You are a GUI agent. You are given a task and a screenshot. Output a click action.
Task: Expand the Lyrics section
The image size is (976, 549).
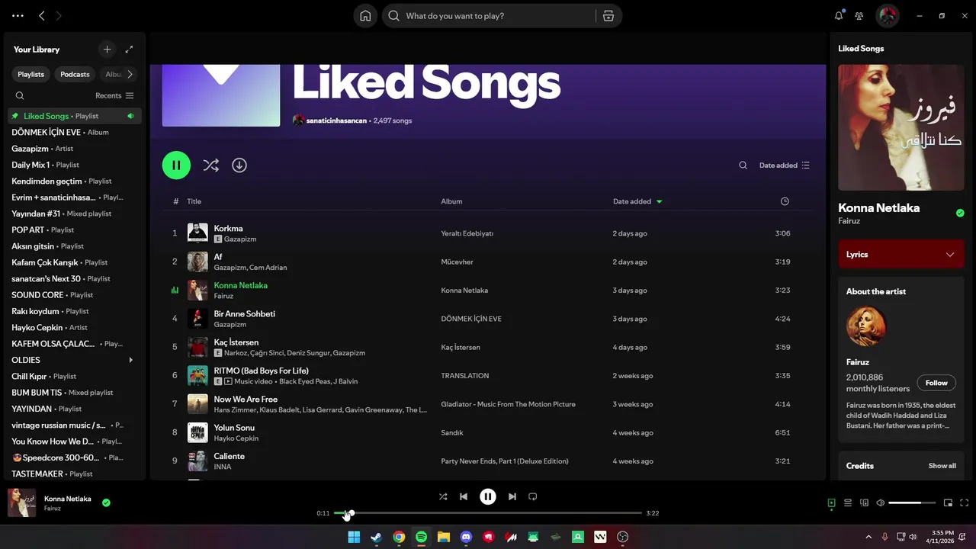(901, 255)
